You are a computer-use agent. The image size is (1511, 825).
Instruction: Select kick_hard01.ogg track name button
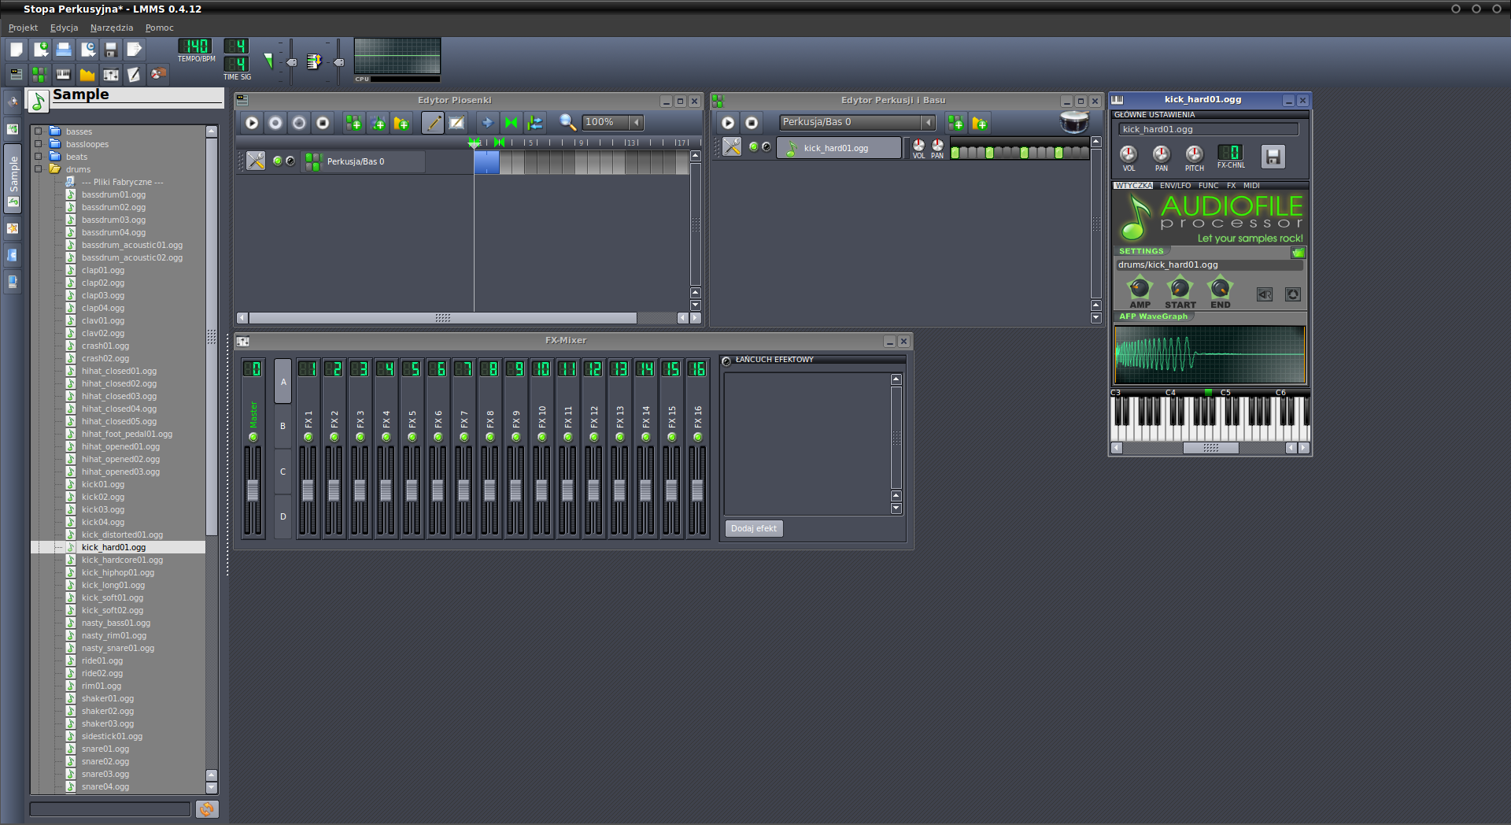(x=839, y=148)
